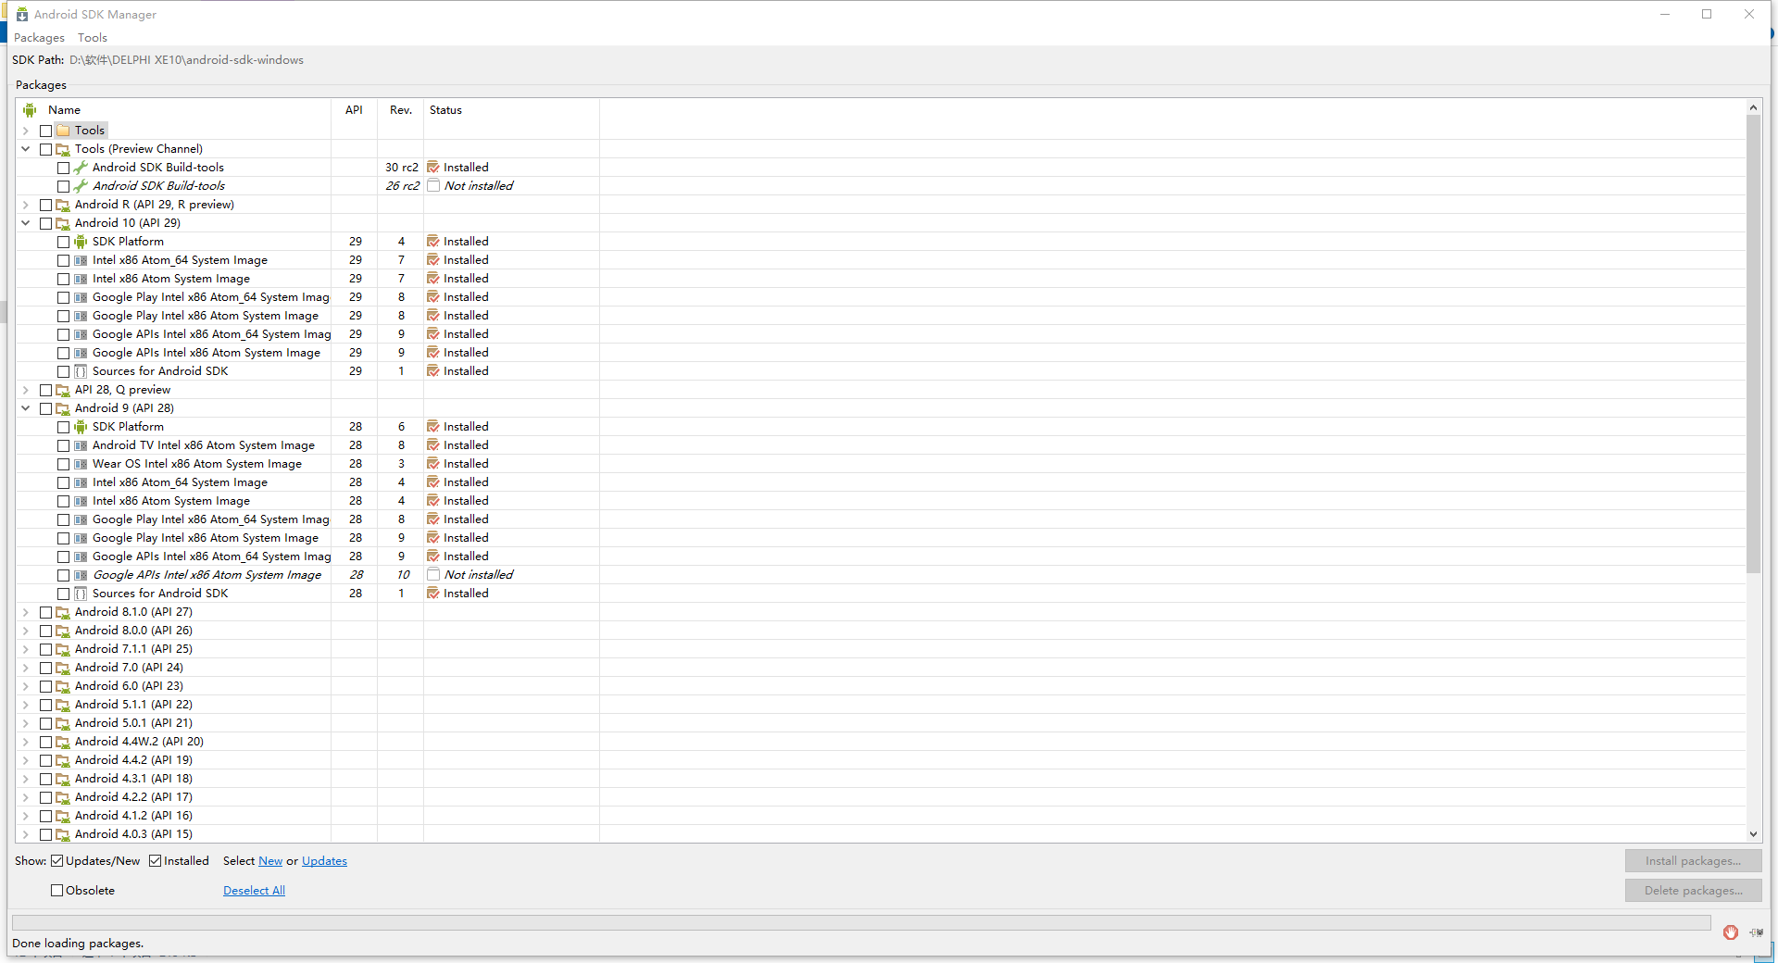1778x963 pixels.
Task: Collapse the Android 9 (API 28) group
Action: pyautogui.click(x=26, y=408)
